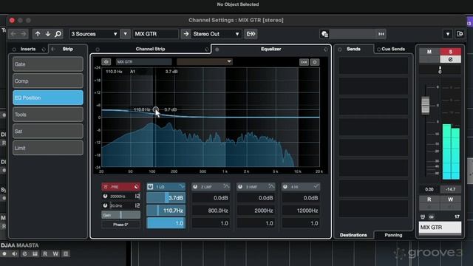Click band 1 gain slider 3.7dB
473x266 pixels.
pyautogui.click(x=166, y=198)
